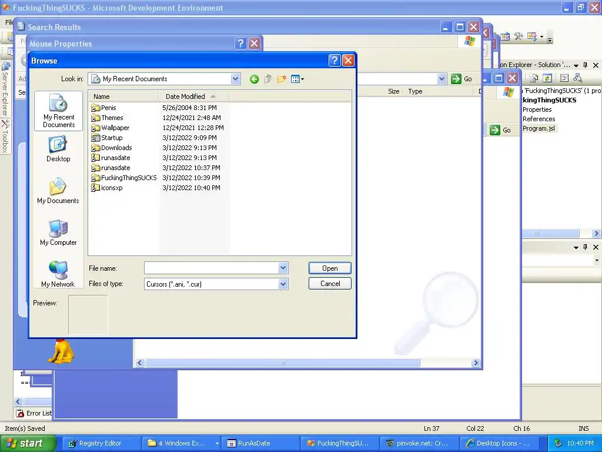Sort files by Name column header
The image size is (602, 452).
123,97
